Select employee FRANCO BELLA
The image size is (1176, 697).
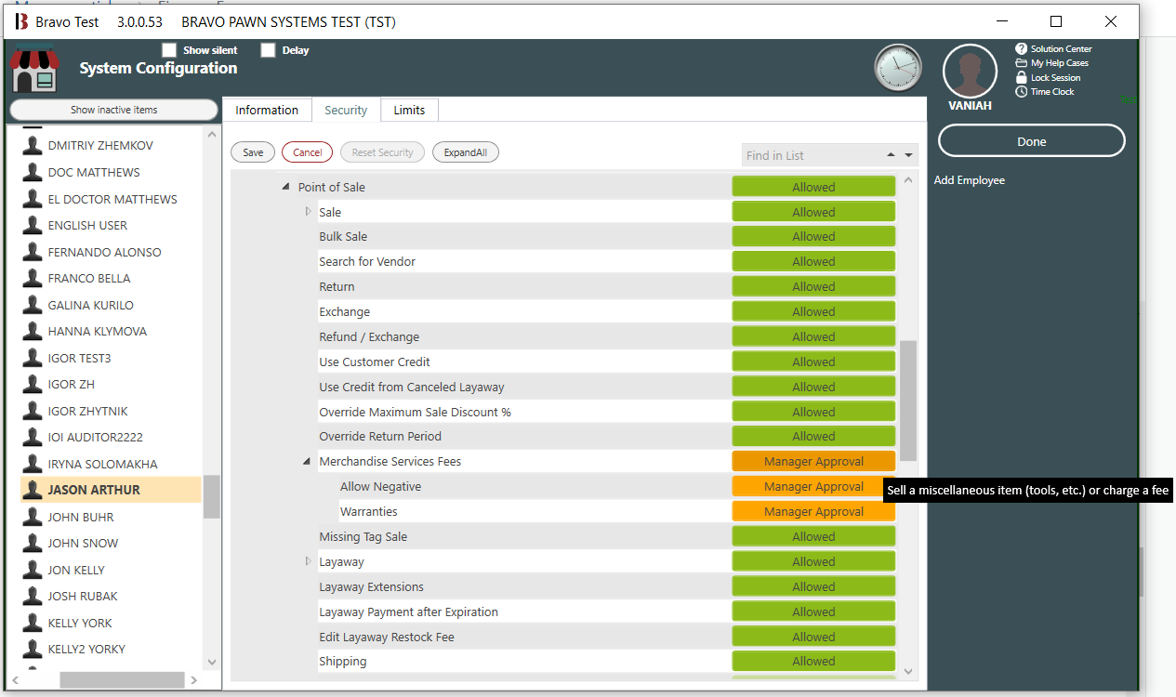coord(89,279)
